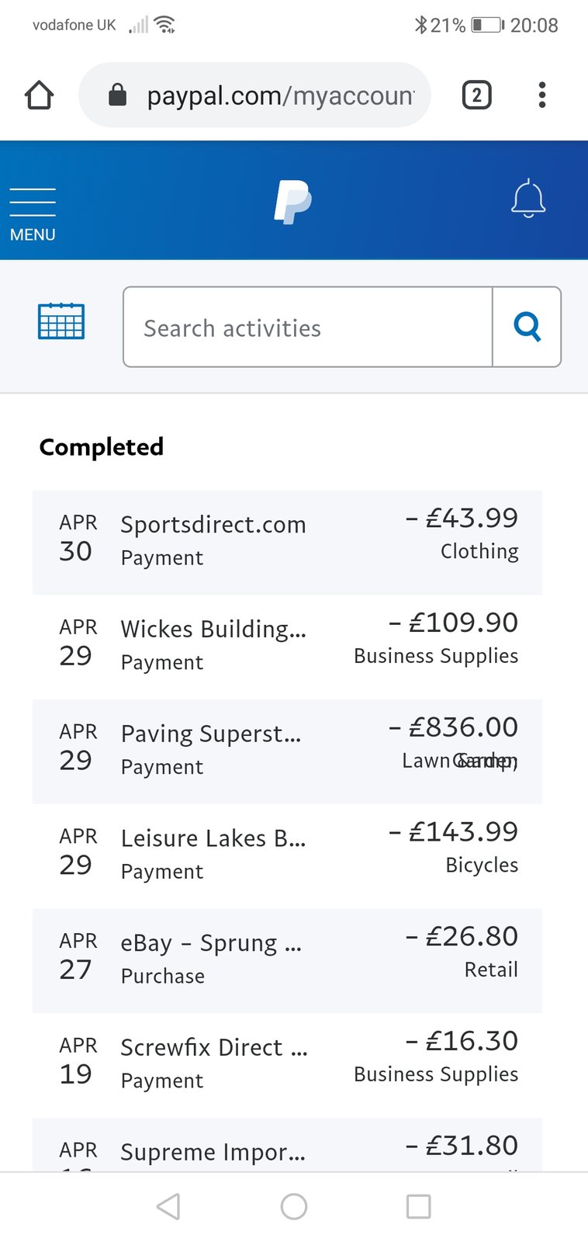
Task: Open the browser tab switcher showing 2
Action: click(476, 95)
